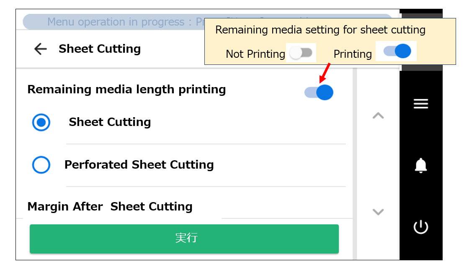Click the Margin After Sheet Cutting label
This screenshot has height=272, width=464.
110,206
